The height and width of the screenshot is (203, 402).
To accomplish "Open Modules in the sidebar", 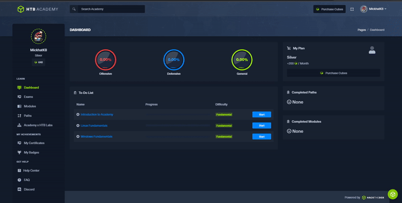I will 30,107.
